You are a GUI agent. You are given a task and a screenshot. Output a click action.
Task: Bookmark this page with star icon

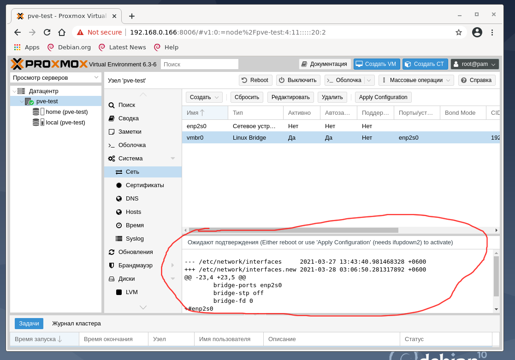pyautogui.click(x=458, y=32)
